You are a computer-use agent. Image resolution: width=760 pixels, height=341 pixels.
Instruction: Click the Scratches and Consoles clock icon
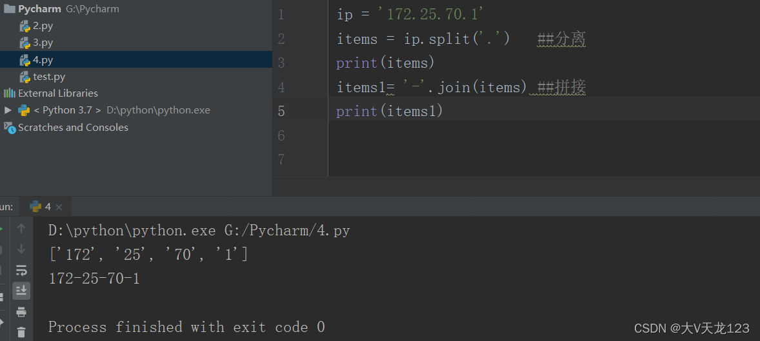[10, 128]
